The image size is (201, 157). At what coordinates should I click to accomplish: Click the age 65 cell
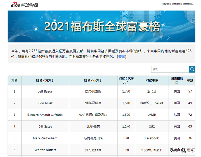pos(190,126)
